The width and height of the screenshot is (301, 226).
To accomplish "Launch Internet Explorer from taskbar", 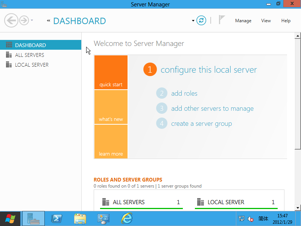I will (127, 218).
